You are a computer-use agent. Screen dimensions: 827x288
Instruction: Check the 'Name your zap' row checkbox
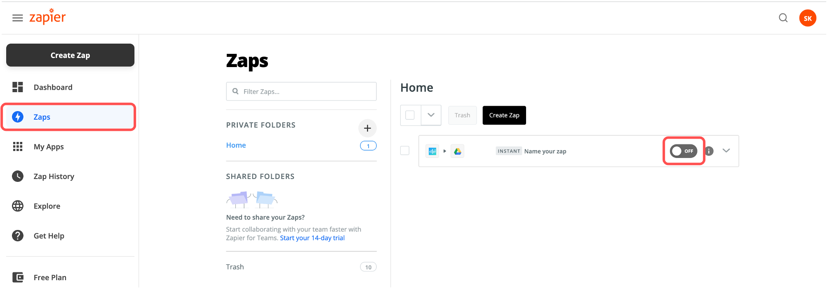405,151
